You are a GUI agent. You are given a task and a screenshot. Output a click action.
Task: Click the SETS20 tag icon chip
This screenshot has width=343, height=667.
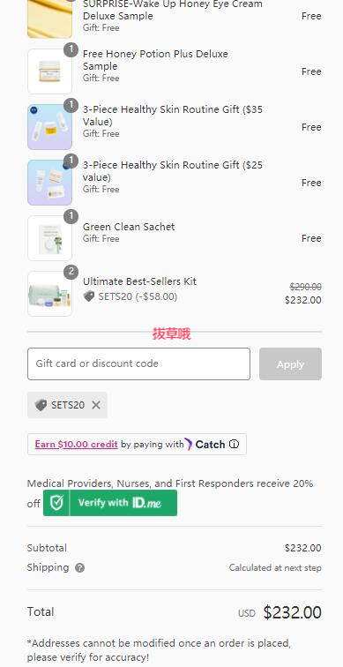point(41,405)
